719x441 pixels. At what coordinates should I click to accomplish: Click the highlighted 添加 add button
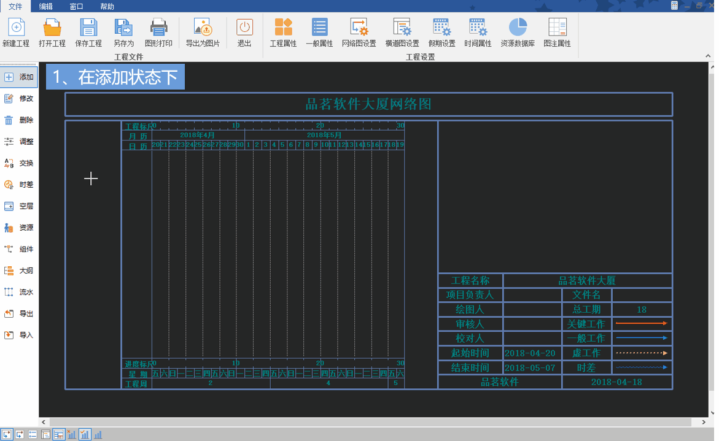click(x=20, y=77)
